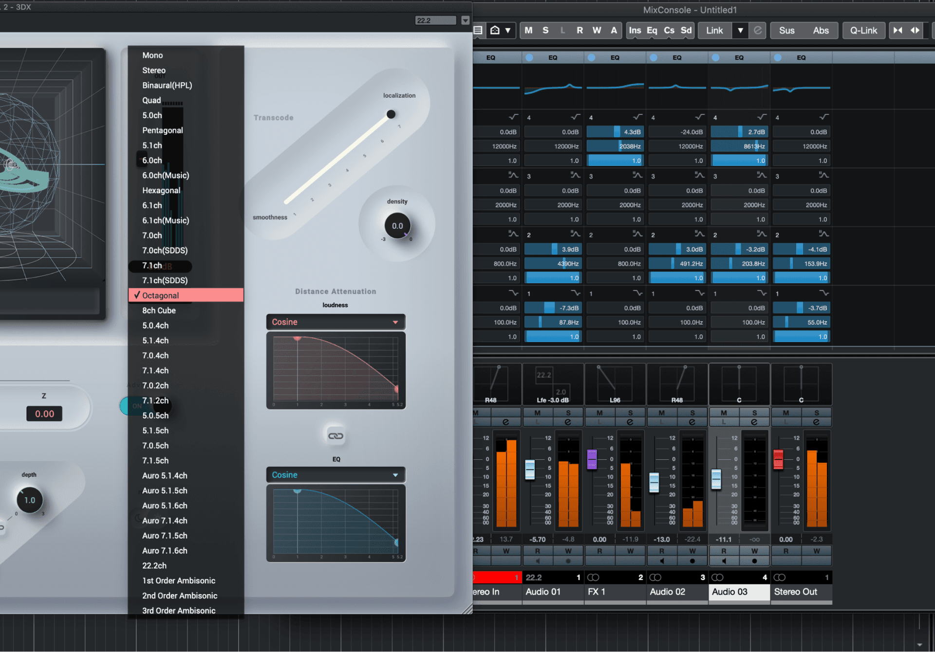The height and width of the screenshot is (652, 935).
Task: Open the 22.2 panner display on Audio 01
Action: 553,384
